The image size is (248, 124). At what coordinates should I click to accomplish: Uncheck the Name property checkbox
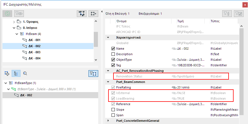(113, 49)
